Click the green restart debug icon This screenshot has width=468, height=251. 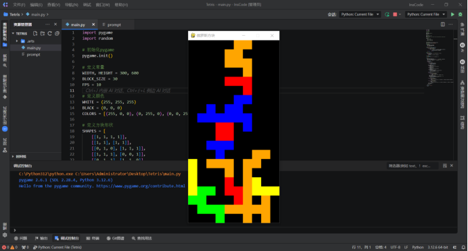387,14
